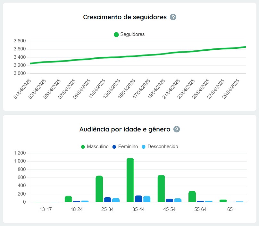Viewport: 259px width, 226px height.
Task: Toggle the Masculino legend series
Action: tap(95, 146)
